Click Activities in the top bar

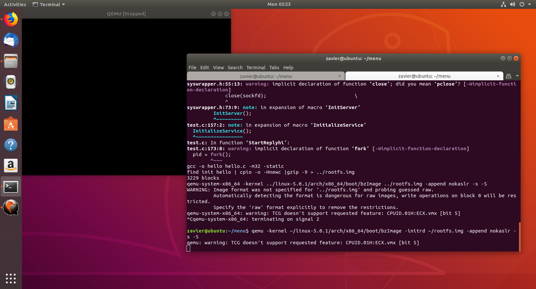pyautogui.click(x=15, y=5)
